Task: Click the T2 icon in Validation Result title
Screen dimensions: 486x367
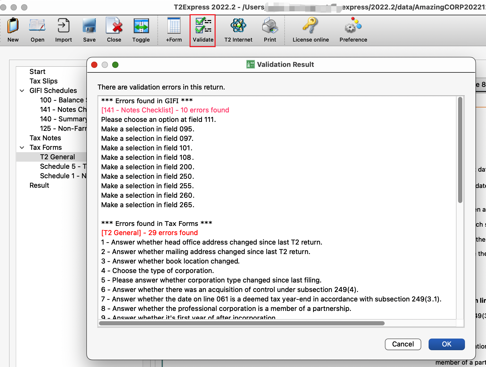Action: click(250, 64)
